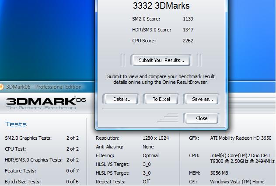Click the OS value Windows Vista Home
Screen dimensions: 276x186
click(237, 182)
